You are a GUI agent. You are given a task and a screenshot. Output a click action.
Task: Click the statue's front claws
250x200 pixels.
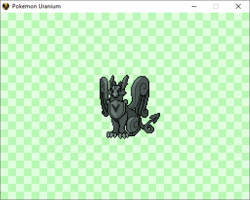(117, 135)
